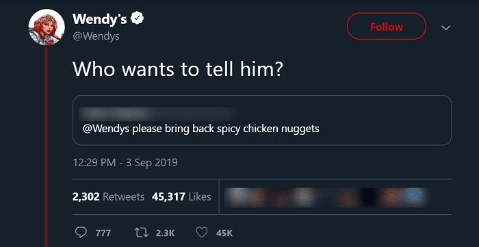View the 2,302 Retweets list
Viewport: 479px width, 247px height.
(108, 196)
